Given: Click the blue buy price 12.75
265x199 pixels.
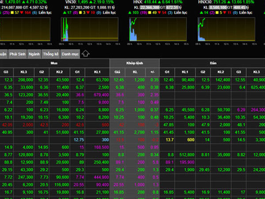Looking at the screenshot, I should [79, 140].
